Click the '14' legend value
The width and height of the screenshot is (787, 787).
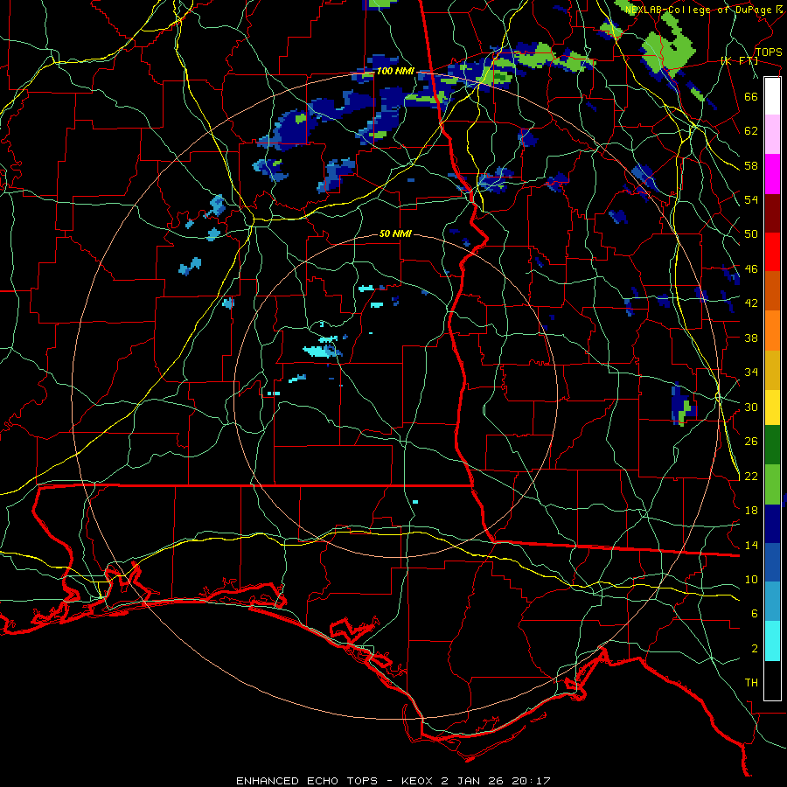pos(751,545)
